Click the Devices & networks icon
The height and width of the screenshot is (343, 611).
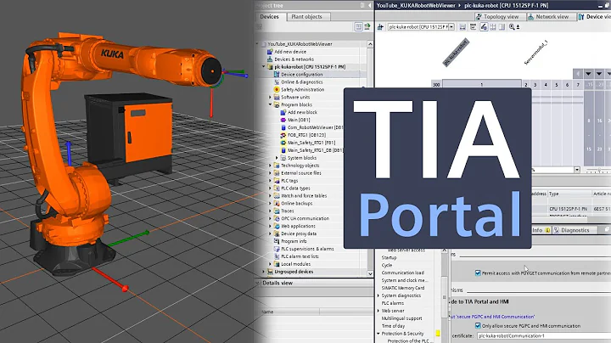(x=270, y=59)
